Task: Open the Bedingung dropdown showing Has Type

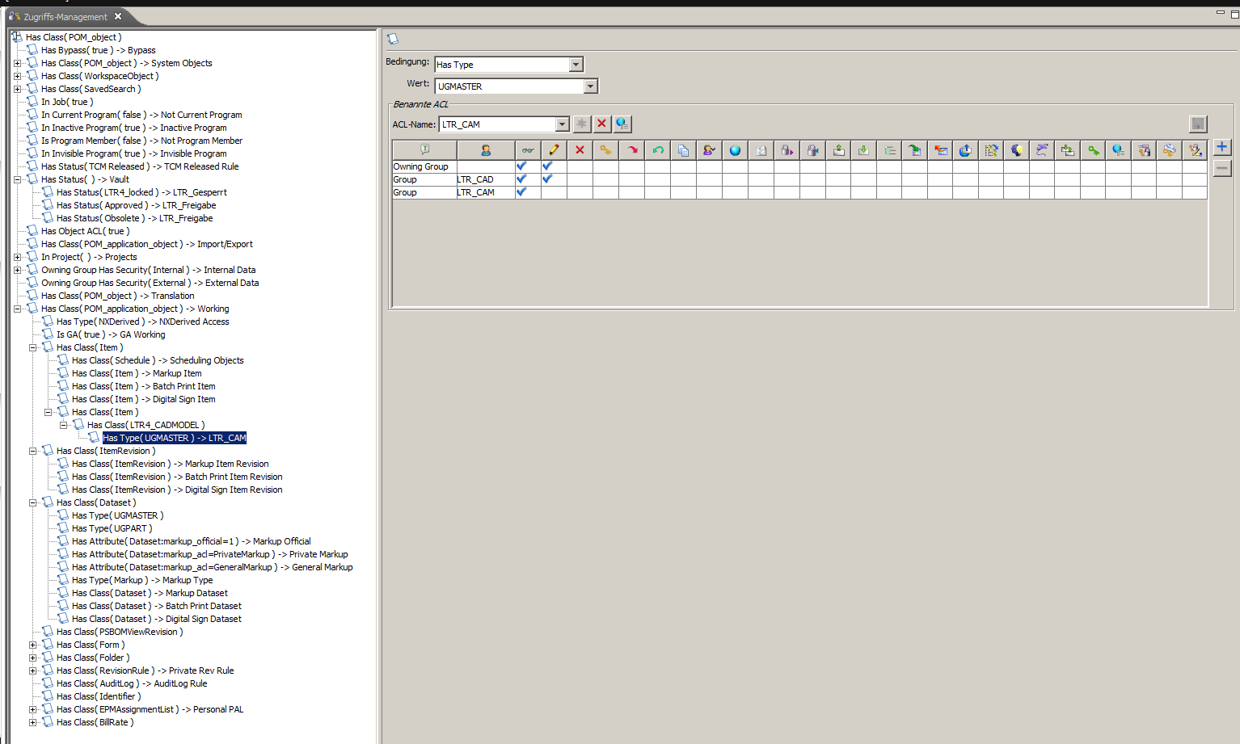Action: click(x=576, y=65)
